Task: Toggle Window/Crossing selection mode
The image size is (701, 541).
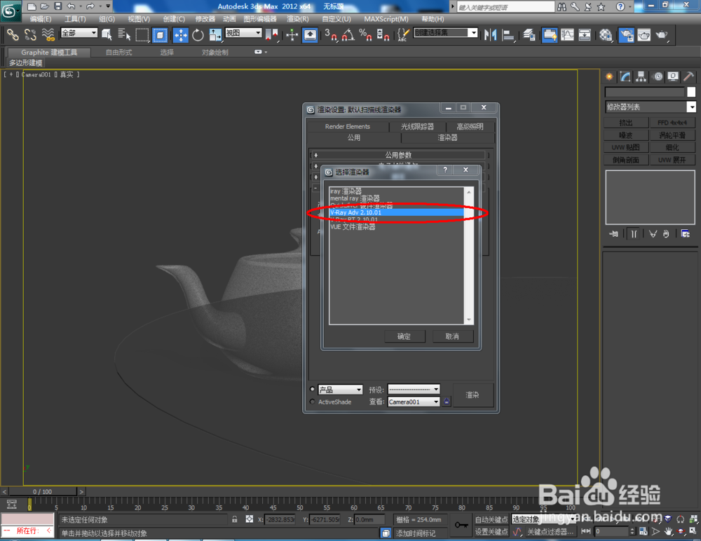Action: pos(160,34)
